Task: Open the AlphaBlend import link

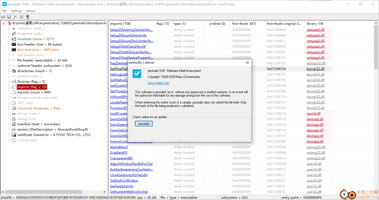Action: [x=119, y=147]
